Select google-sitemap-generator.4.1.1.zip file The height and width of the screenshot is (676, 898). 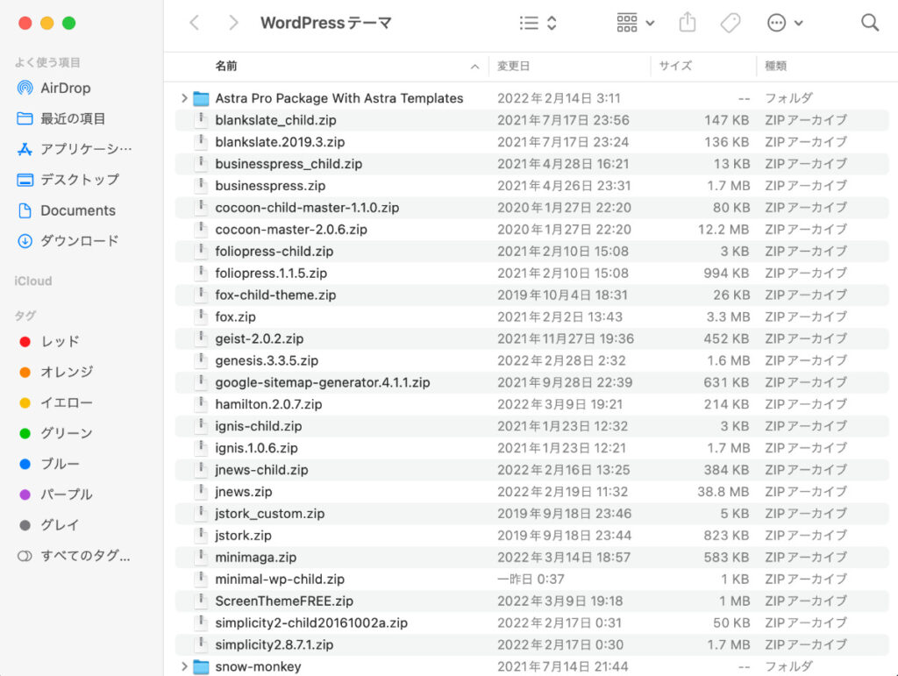[x=532, y=382]
